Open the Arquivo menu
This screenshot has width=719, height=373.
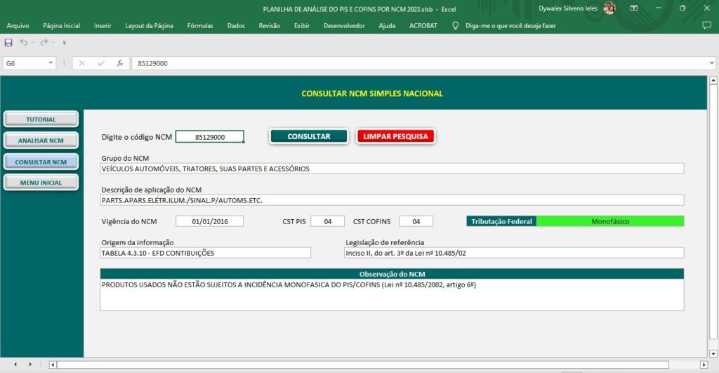(x=18, y=26)
